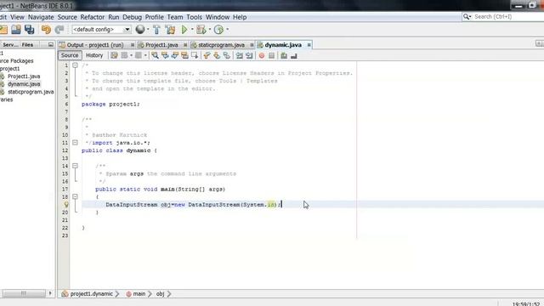Screen dimensions: 544x306
Task: Select Project1.java in the project tree
Action: coord(24,76)
